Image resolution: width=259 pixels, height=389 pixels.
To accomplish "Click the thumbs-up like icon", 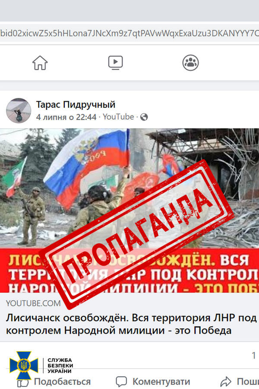I will point(23,383).
